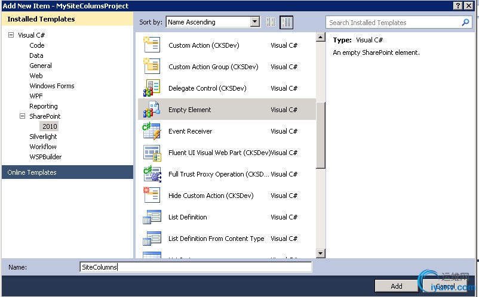
Task: Collapse the Visual C# tree node
Action: 11,35
